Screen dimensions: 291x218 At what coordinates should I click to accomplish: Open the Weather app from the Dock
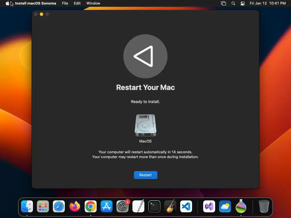click(225, 206)
